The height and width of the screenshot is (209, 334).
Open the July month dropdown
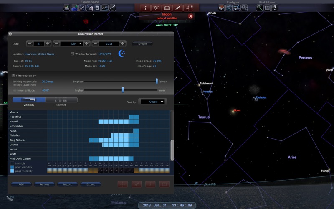point(71,43)
